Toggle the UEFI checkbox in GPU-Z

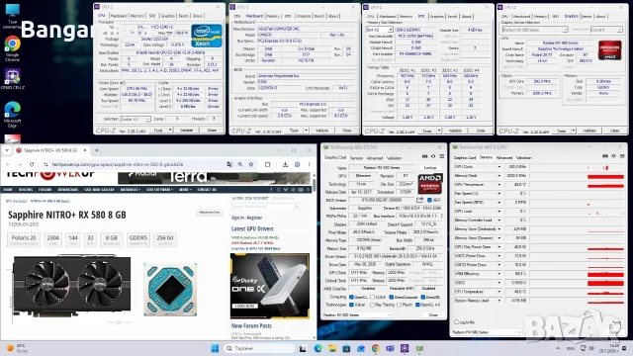[x=429, y=200]
